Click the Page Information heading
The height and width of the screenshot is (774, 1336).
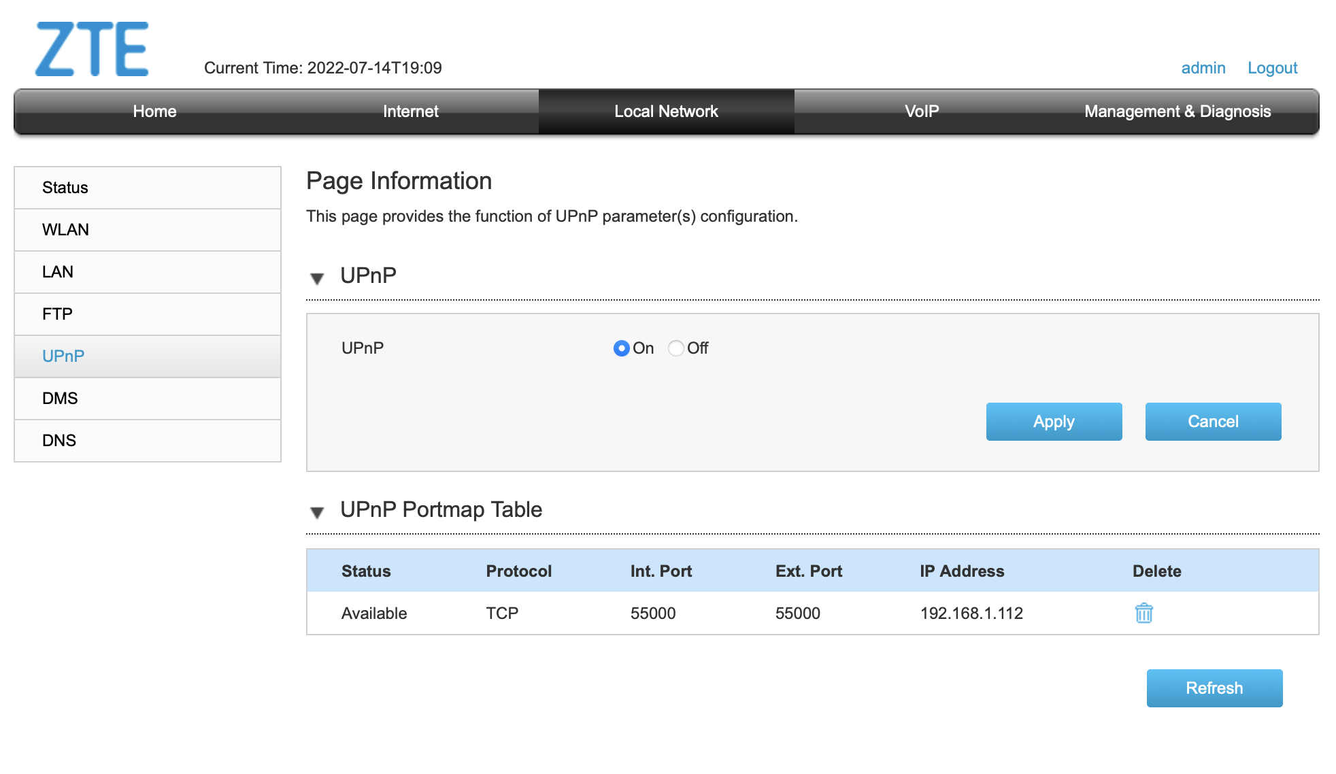click(399, 181)
